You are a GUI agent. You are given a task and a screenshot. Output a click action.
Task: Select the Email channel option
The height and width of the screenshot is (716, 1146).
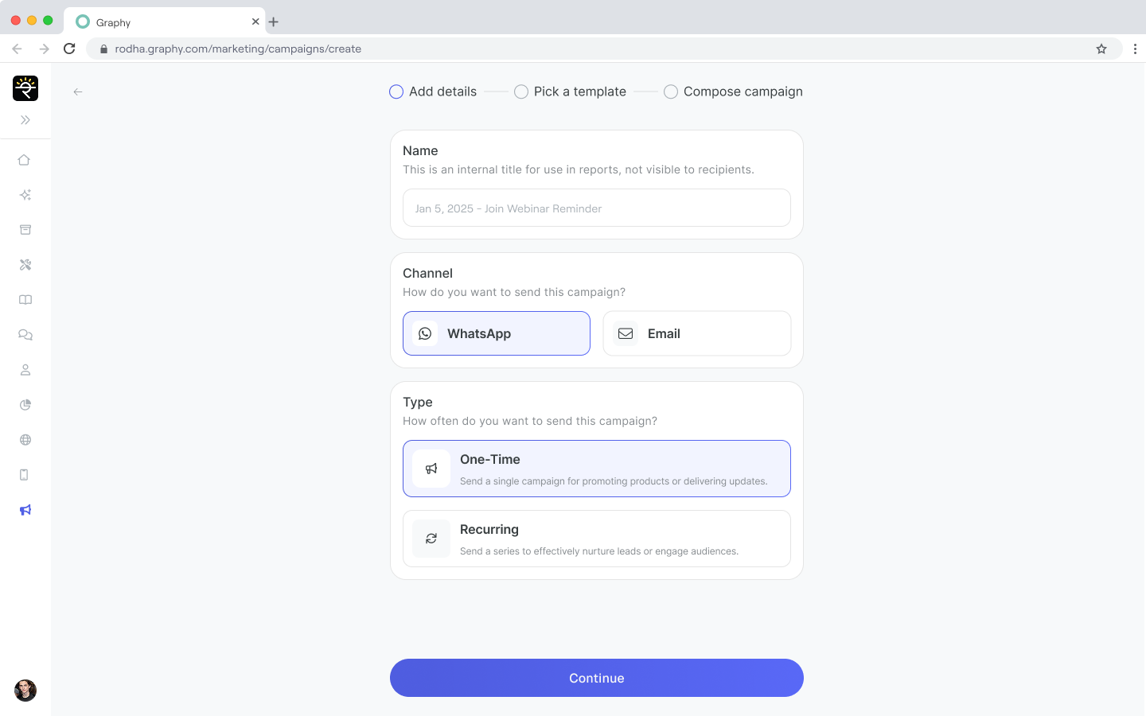pyautogui.click(x=696, y=333)
